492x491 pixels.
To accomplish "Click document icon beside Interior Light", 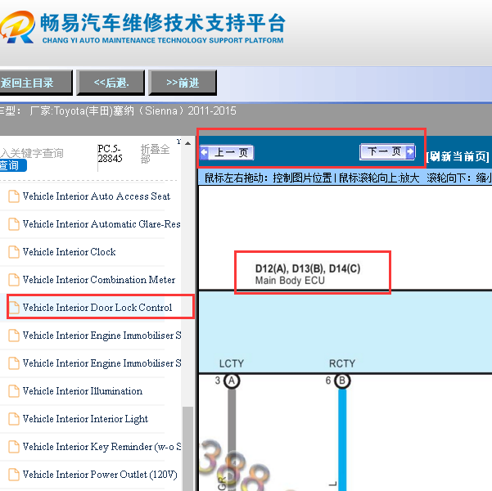I will [14, 419].
